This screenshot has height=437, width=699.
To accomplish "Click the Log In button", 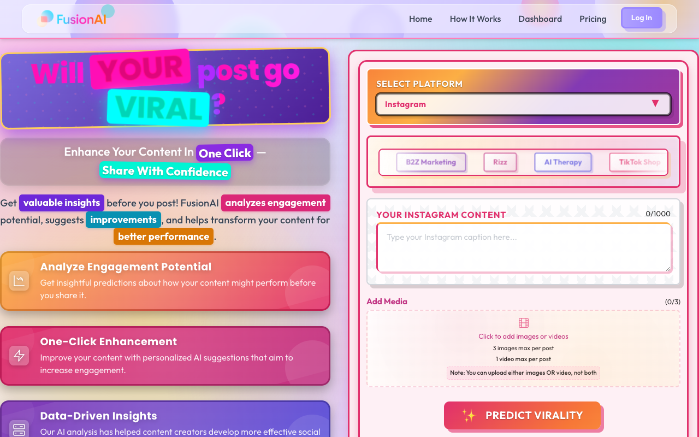I will [x=642, y=18].
